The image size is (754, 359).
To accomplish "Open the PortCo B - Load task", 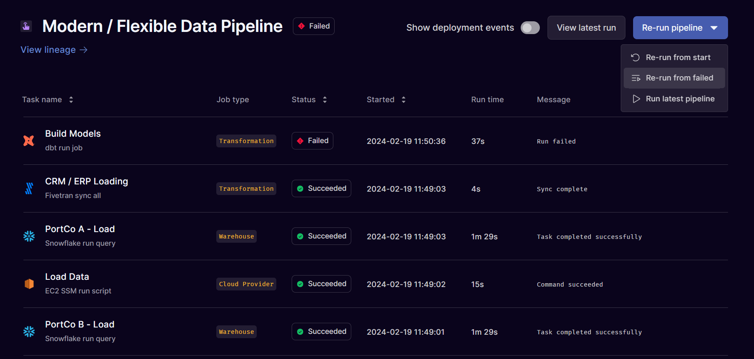I will (80, 325).
